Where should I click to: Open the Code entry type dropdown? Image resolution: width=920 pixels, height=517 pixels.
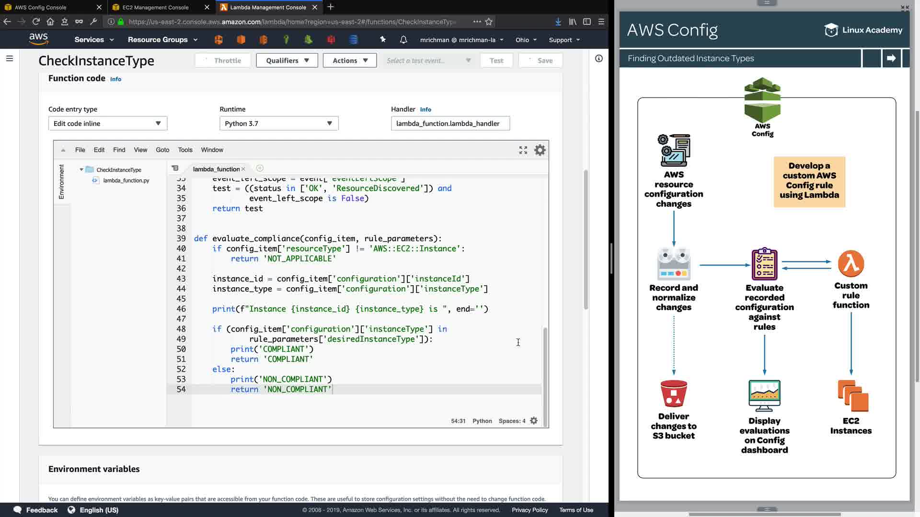[107, 124]
